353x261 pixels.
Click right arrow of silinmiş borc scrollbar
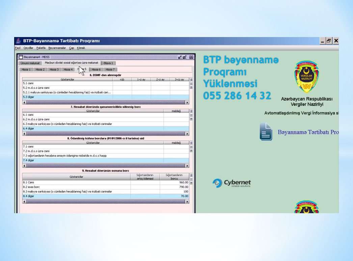[x=187, y=134]
